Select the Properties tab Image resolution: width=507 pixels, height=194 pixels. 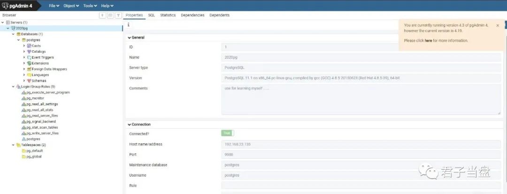click(x=134, y=15)
